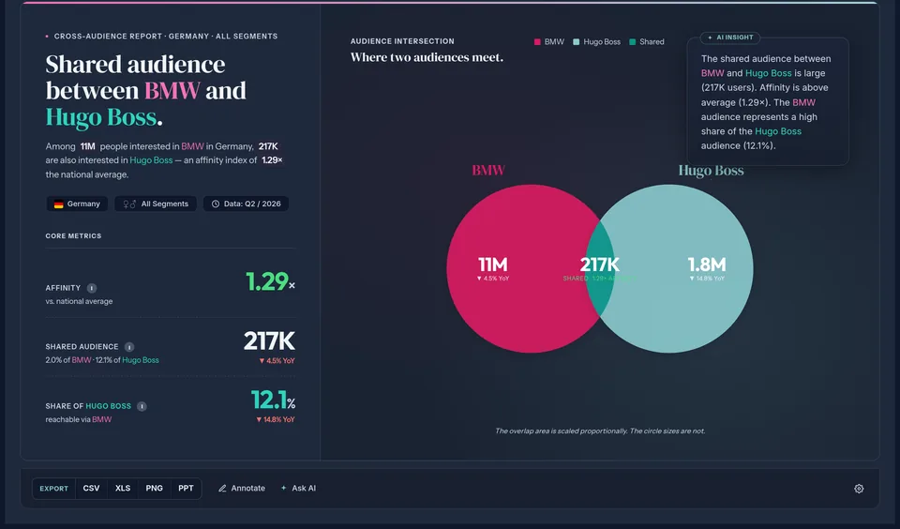Click the Affinity info icon
The height and width of the screenshot is (529, 900).
92,288
